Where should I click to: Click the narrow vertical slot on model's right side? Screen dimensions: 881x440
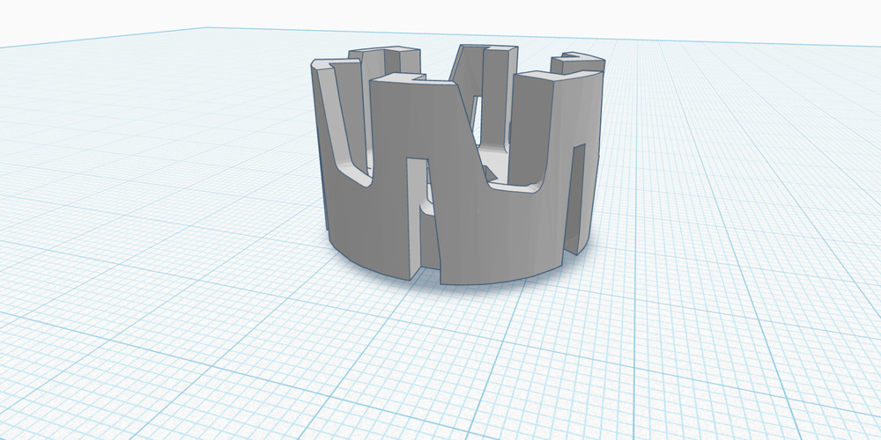pyautogui.click(x=579, y=194)
